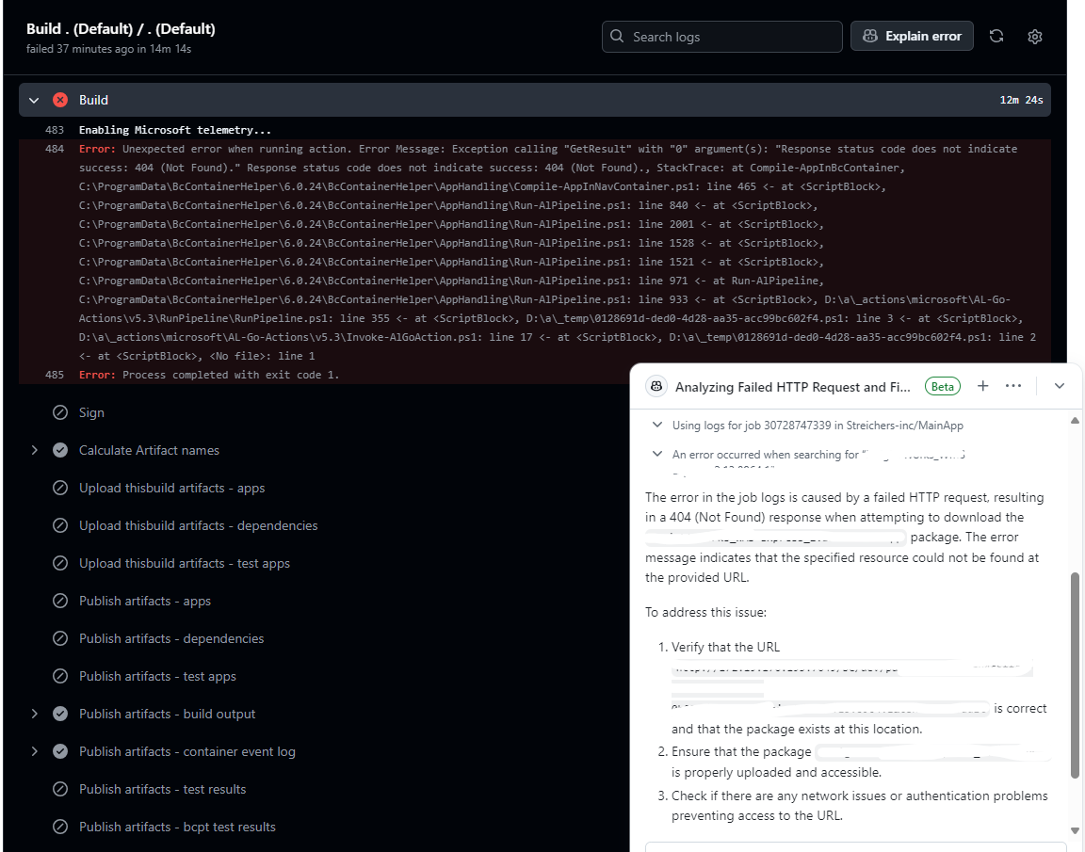Click the magnifier icon in Search logs

tap(617, 36)
